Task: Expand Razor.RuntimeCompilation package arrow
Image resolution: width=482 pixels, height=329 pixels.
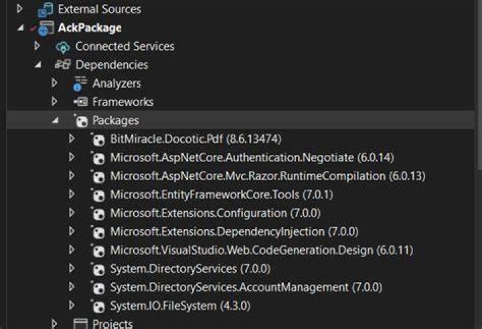Action: pyautogui.click(x=72, y=176)
